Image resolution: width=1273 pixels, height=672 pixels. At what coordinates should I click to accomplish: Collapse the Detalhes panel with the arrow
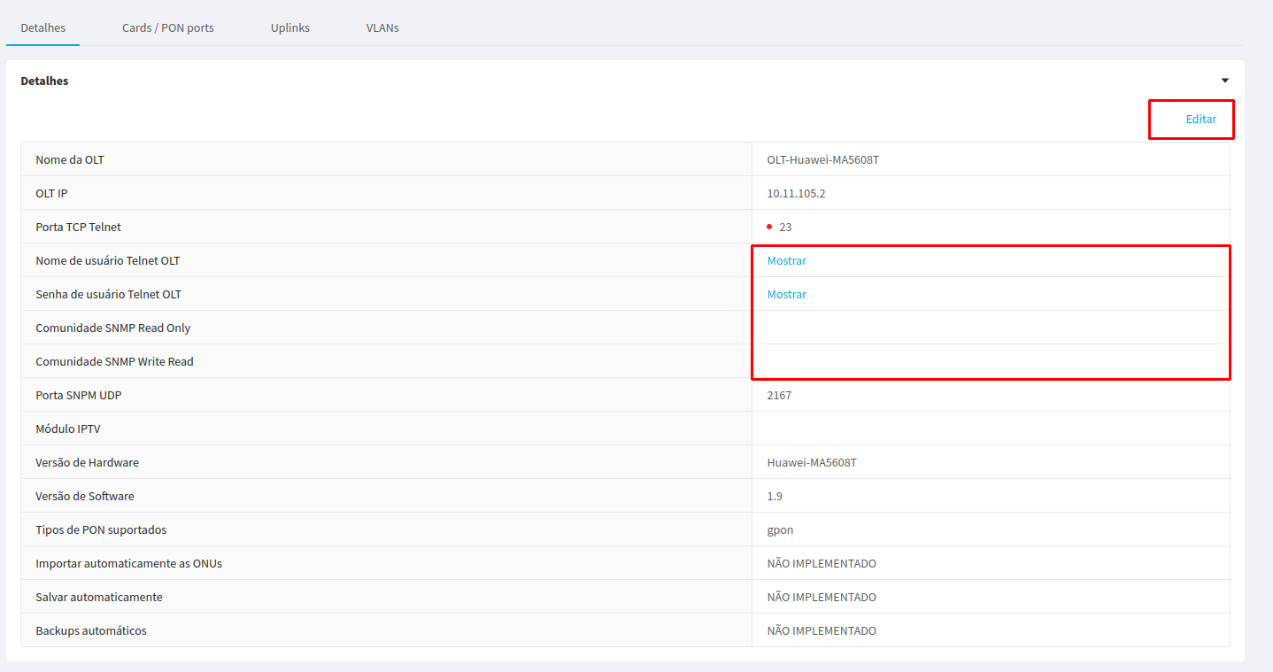(1224, 81)
